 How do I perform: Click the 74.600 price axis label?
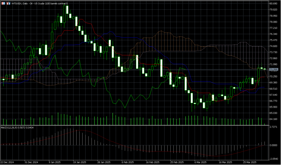click(273, 46)
